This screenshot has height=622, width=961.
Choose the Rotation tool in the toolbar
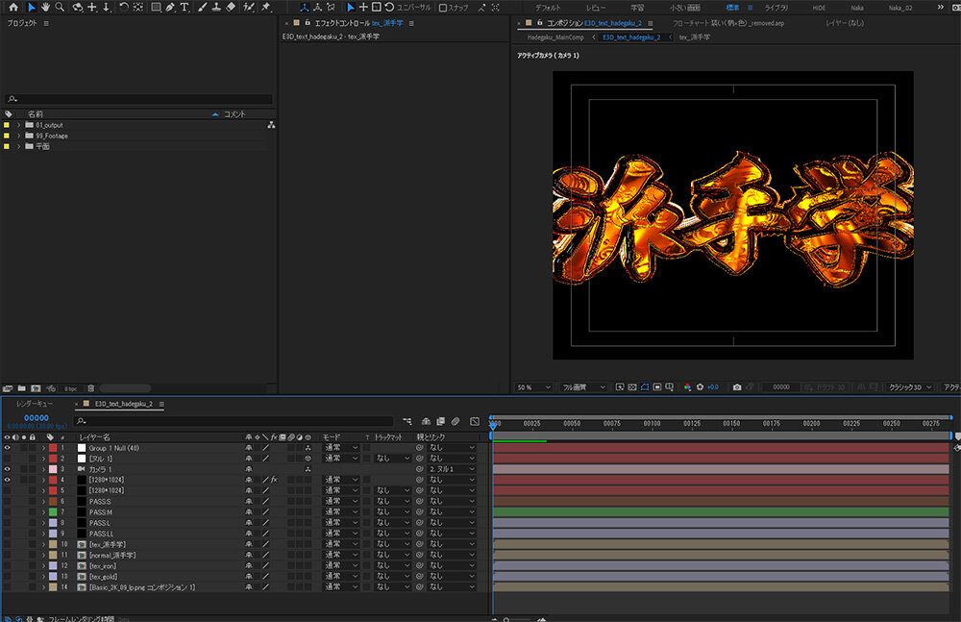click(x=123, y=7)
